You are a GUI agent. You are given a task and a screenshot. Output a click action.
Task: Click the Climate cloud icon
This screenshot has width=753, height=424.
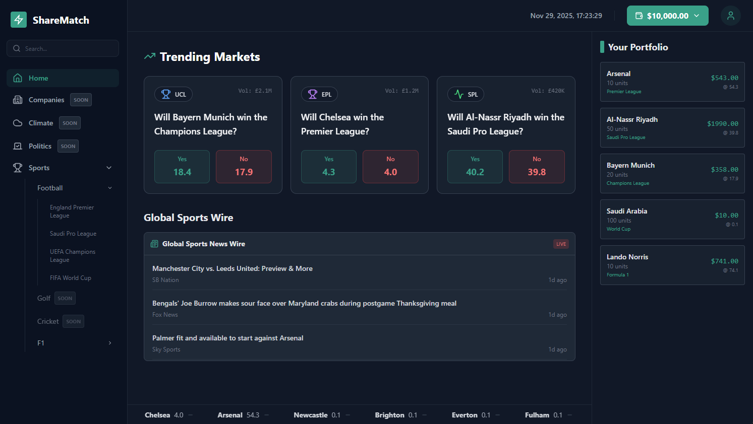pyautogui.click(x=18, y=122)
